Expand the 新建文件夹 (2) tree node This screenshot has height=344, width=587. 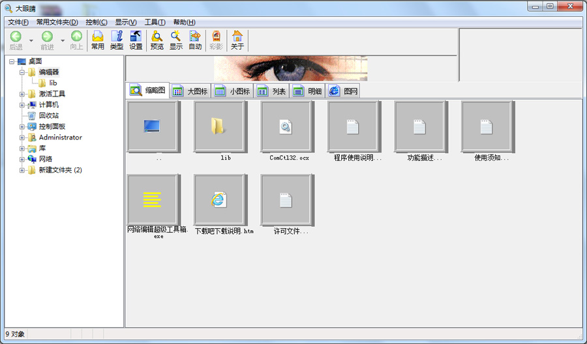point(22,171)
